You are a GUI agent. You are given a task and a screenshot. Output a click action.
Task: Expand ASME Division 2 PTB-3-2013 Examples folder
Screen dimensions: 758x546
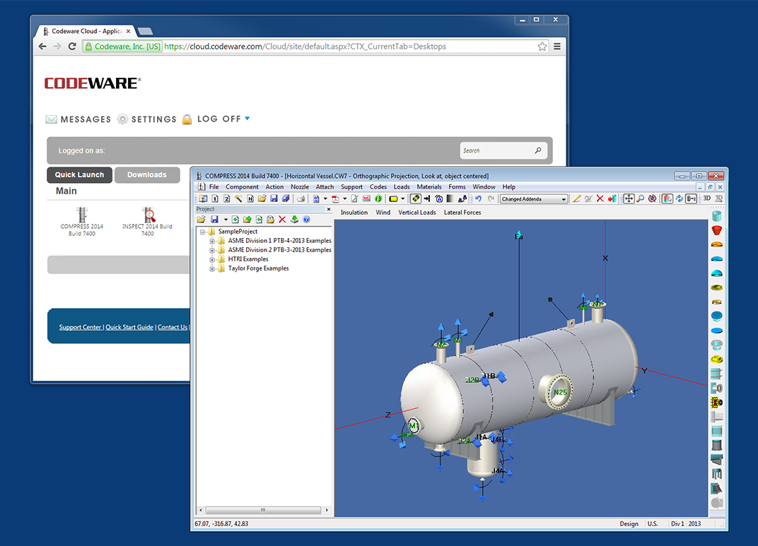pos(211,250)
